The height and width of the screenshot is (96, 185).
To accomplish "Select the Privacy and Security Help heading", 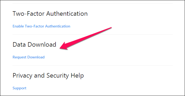I will [48, 76].
